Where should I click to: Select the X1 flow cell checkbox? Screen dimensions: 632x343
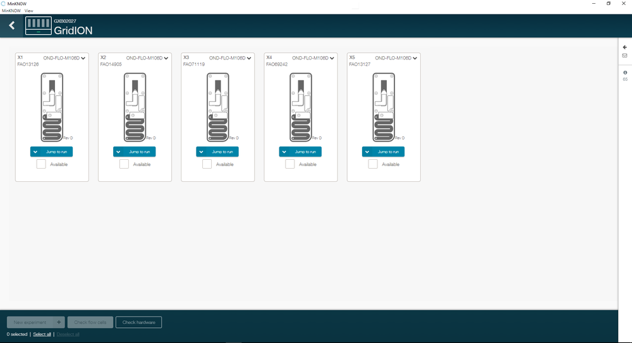(41, 164)
